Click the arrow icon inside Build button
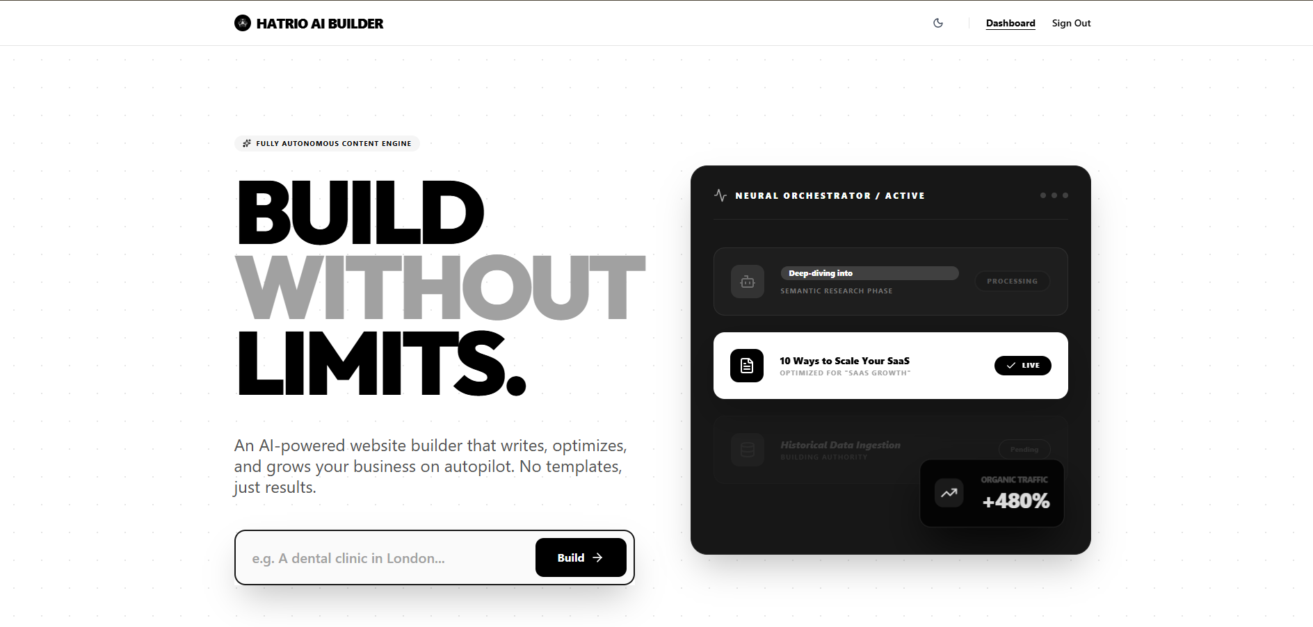Screen dimensions: 1313x627 coord(597,557)
